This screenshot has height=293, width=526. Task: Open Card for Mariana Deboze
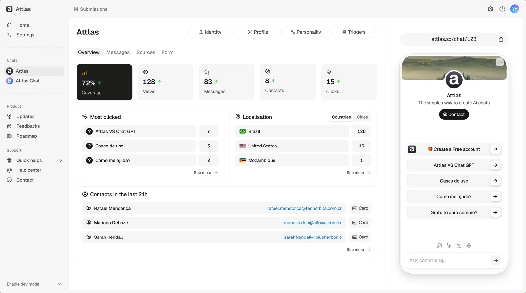(360, 223)
